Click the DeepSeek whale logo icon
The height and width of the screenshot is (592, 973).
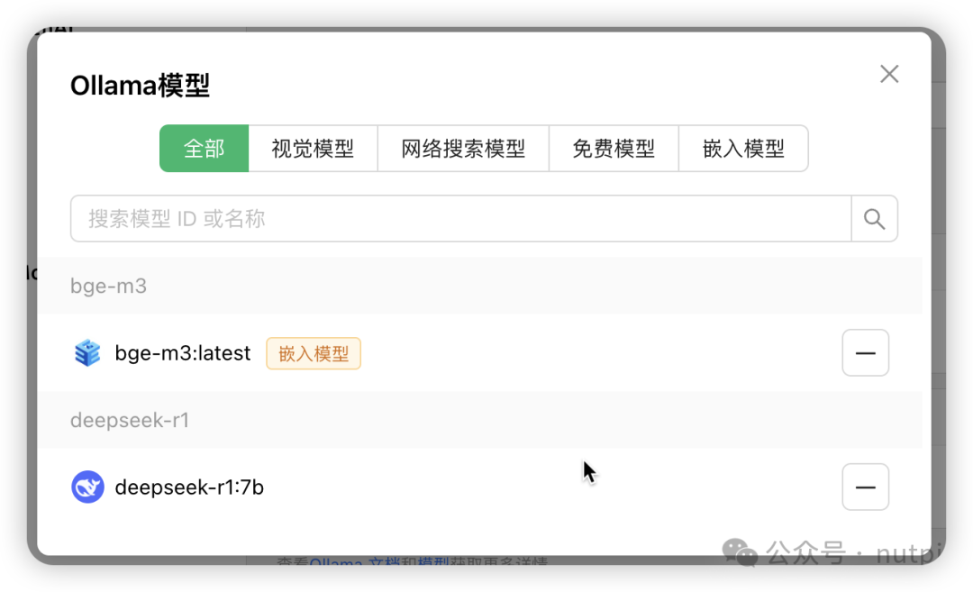coord(87,487)
